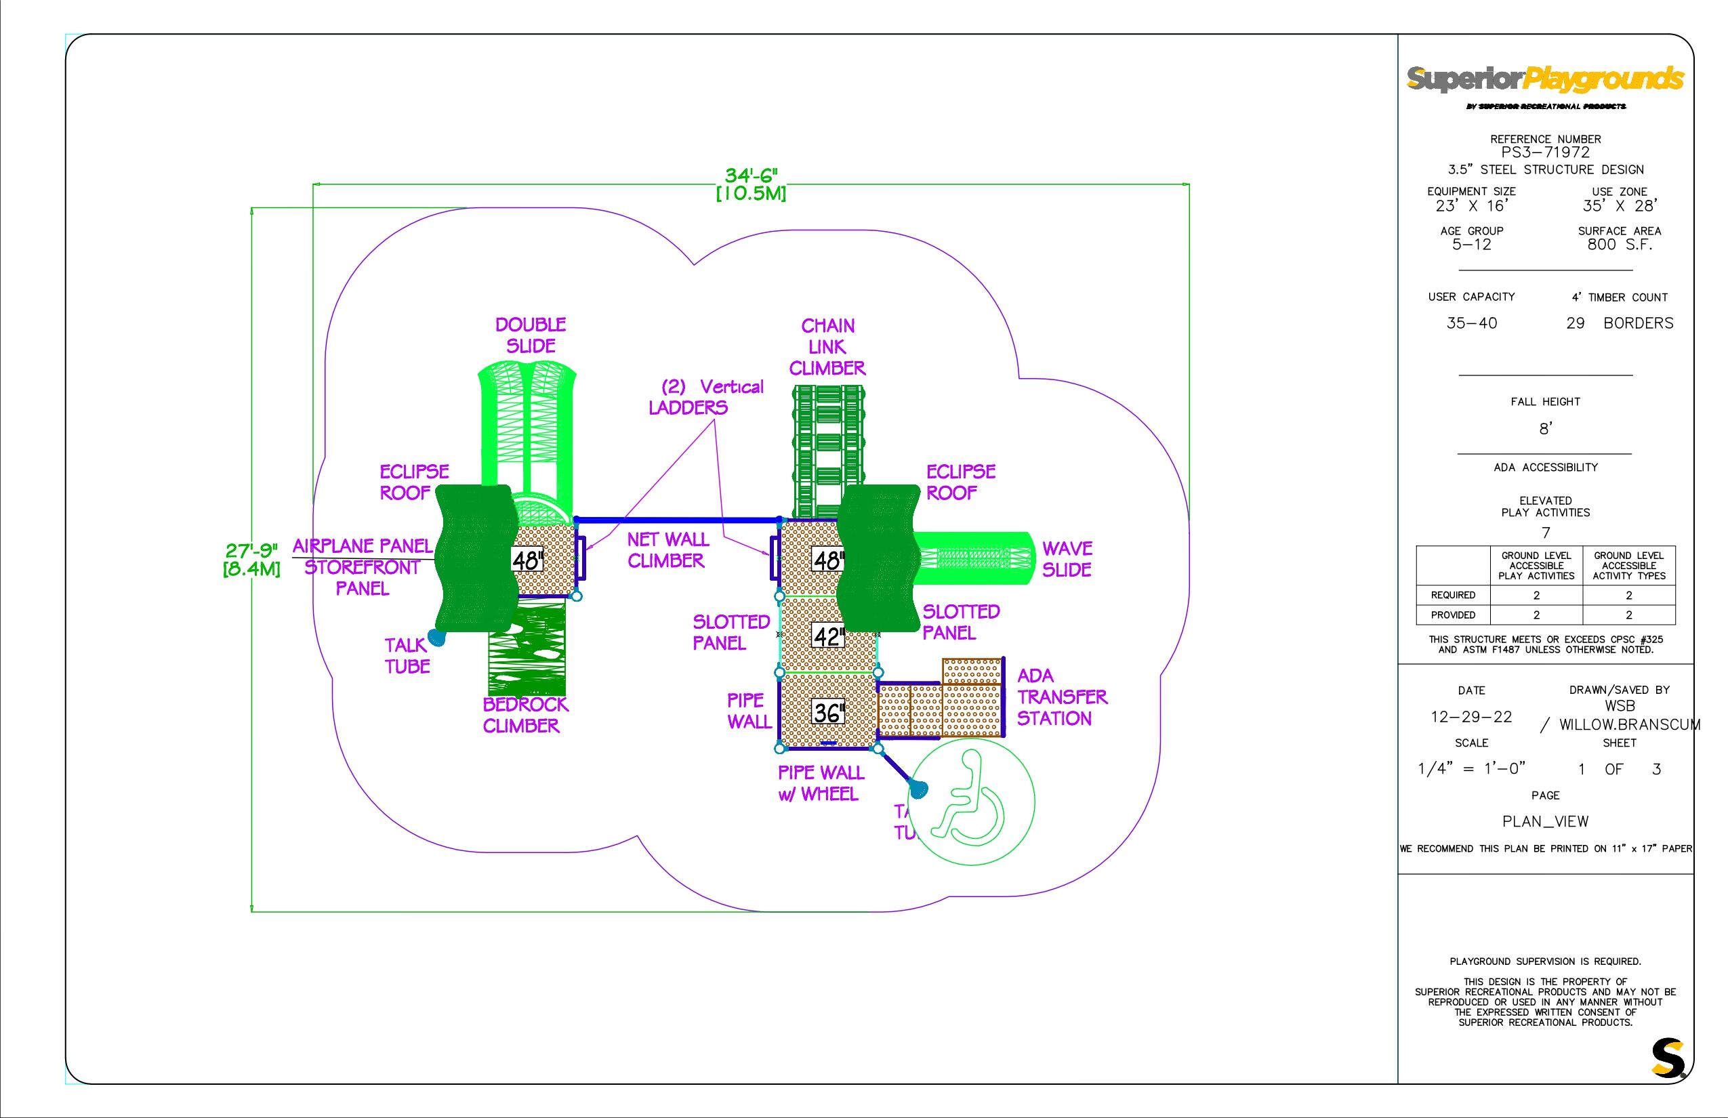Click the date 12-29-22 in title block

click(1471, 718)
